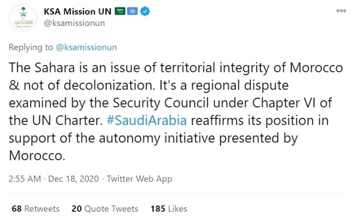View the 68 Retweets list
The image size is (353, 220).
coord(35,209)
